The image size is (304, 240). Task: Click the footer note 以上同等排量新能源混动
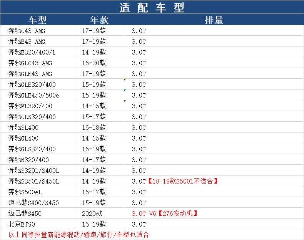pos(79,235)
